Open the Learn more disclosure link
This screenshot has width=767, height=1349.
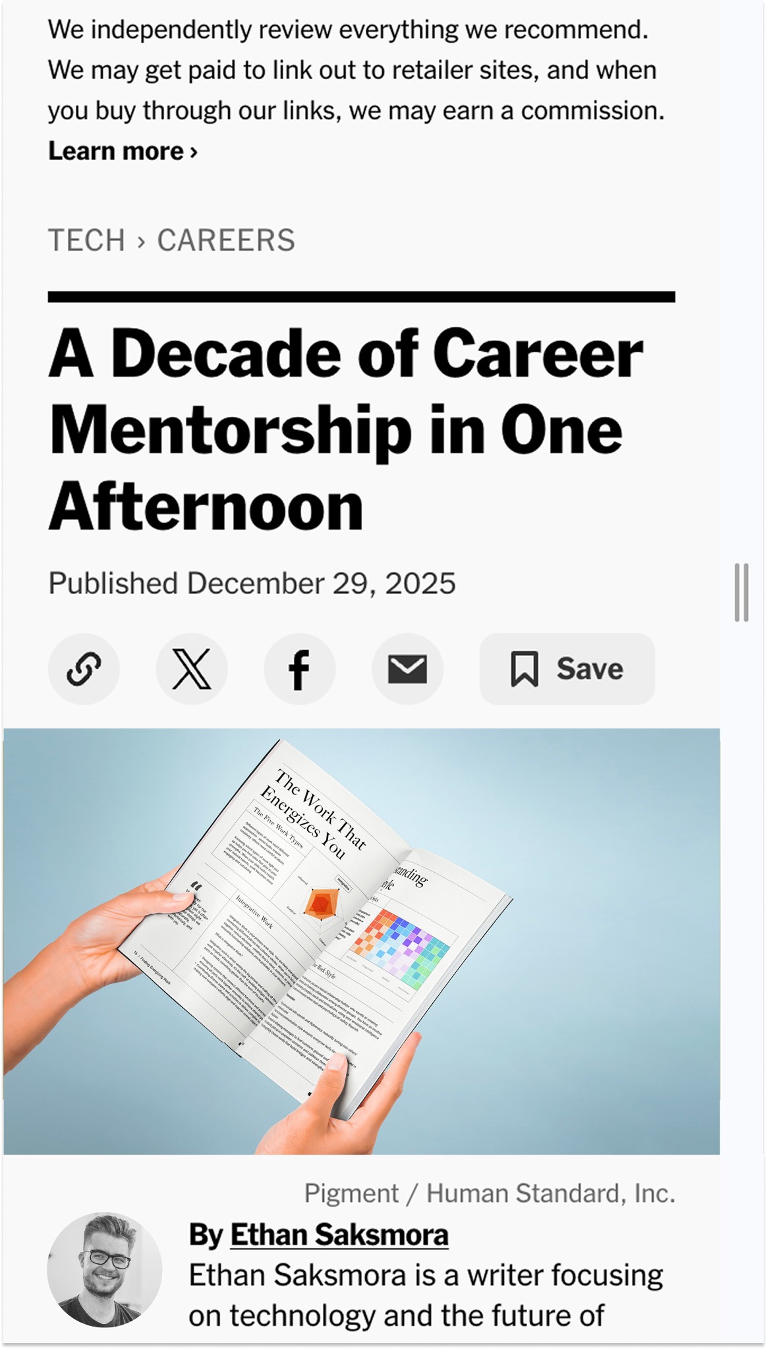tap(123, 151)
